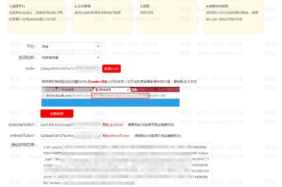Click the 授权详细信息： label

[24, 145]
